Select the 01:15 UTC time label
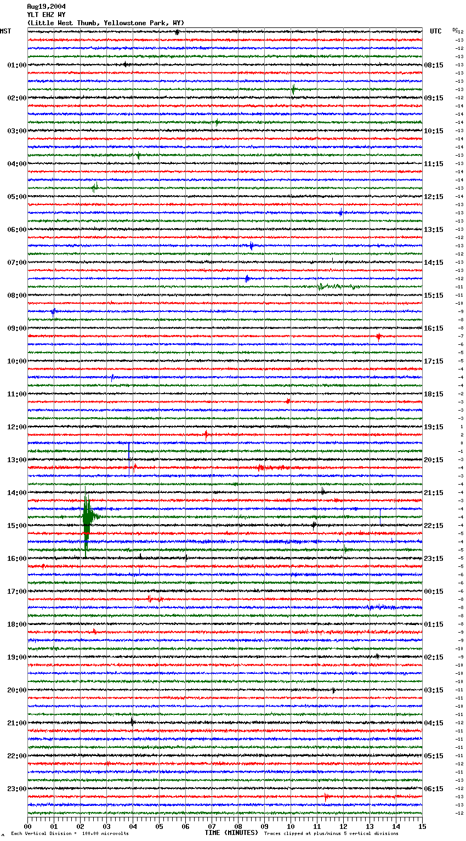This screenshot has width=466, height=841. tap(434, 624)
